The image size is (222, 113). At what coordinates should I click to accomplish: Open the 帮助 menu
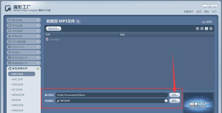pyautogui.click(x=207, y=12)
